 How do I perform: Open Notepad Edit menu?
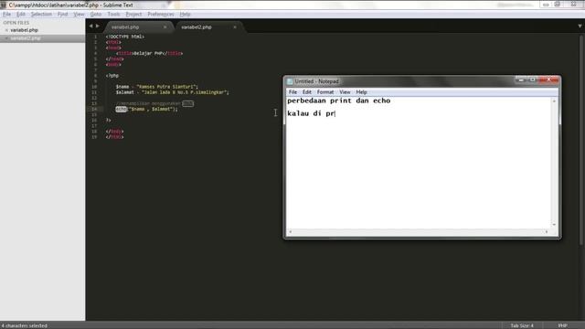(x=307, y=92)
